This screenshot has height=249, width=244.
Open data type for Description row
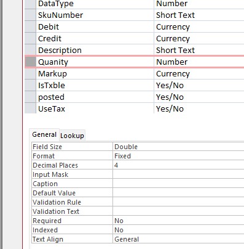coord(199,50)
